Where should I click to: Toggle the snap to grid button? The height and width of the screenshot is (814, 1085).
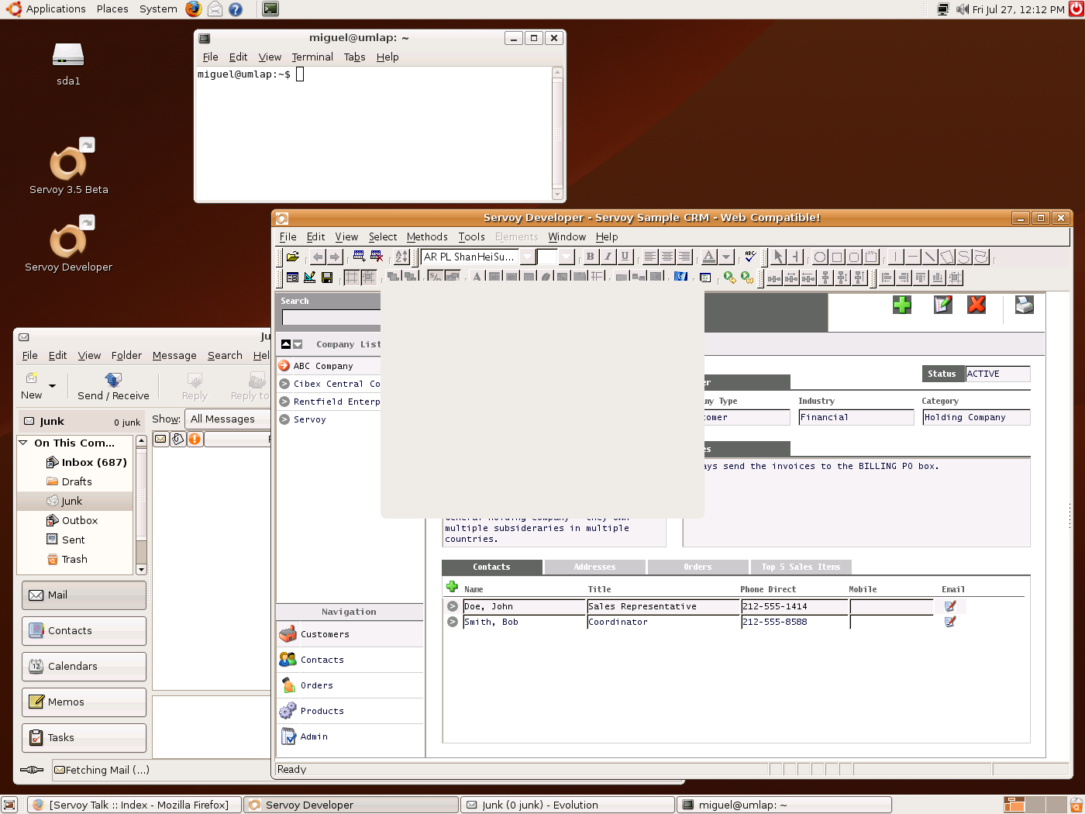(369, 277)
